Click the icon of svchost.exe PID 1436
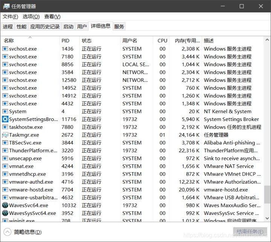The height and width of the screenshot is (242, 271). point(5,49)
